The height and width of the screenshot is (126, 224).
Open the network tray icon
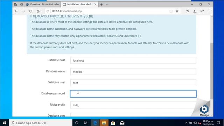(195, 123)
